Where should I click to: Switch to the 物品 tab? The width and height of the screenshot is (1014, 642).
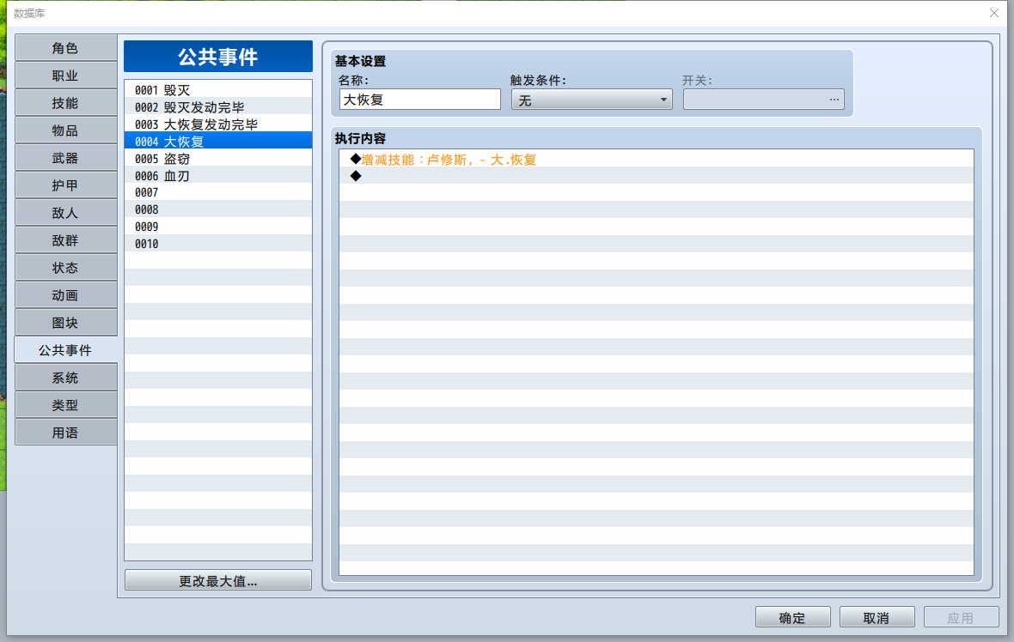tap(66, 130)
